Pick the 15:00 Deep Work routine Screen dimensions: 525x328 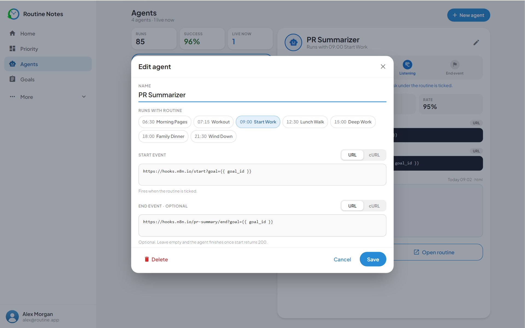point(353,122)
